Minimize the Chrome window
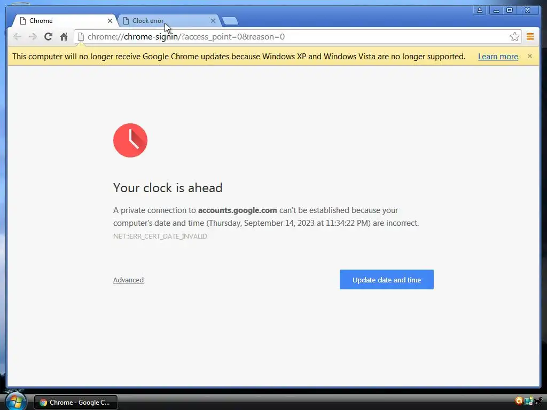547x410 pixels. [496, 10]
